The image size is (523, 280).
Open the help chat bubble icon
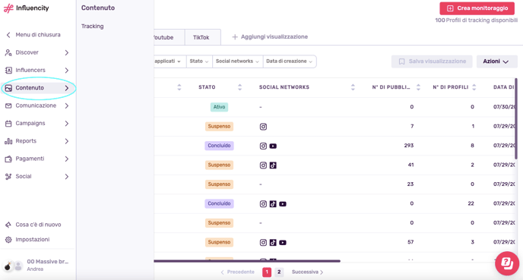[x=507, y=263]
